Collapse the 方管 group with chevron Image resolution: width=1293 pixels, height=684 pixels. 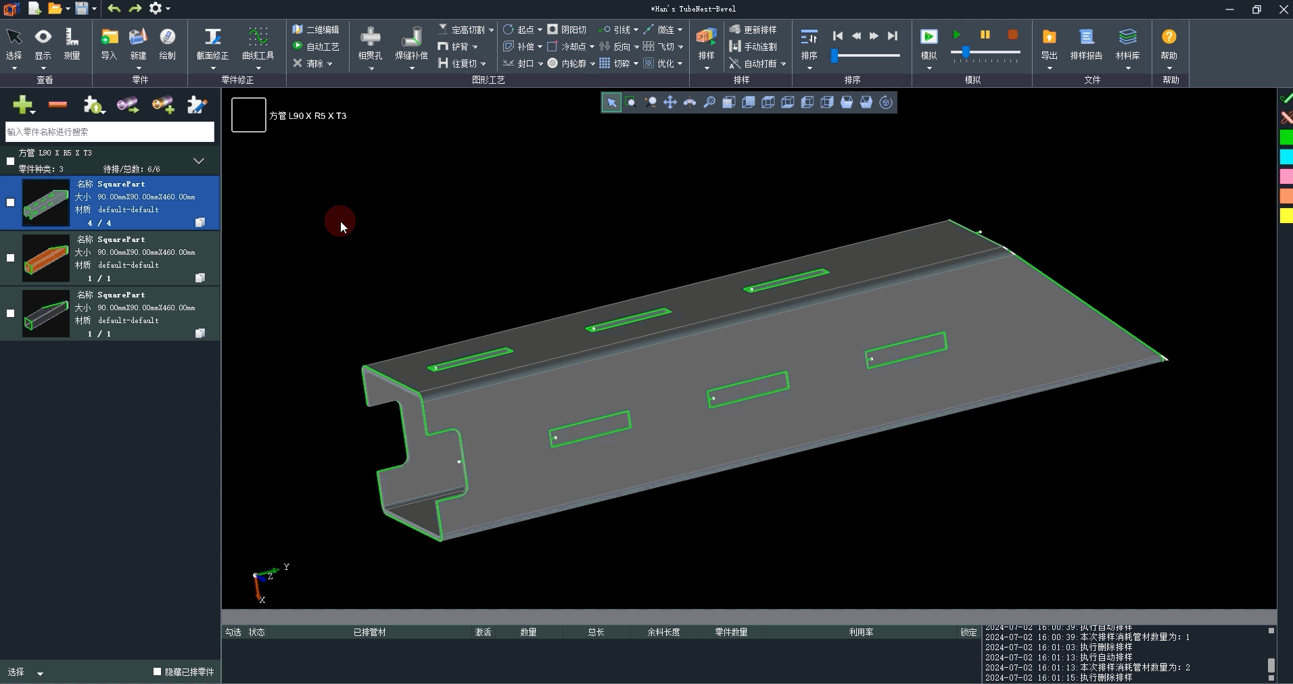pos(199,161)
